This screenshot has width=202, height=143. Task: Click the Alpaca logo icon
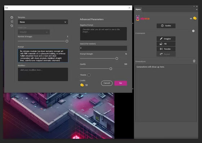(138, 18)
